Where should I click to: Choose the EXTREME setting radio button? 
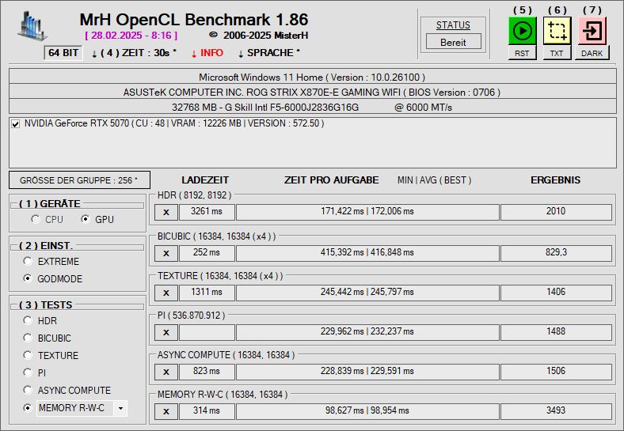pyautogui.click(x=28, y=261)
